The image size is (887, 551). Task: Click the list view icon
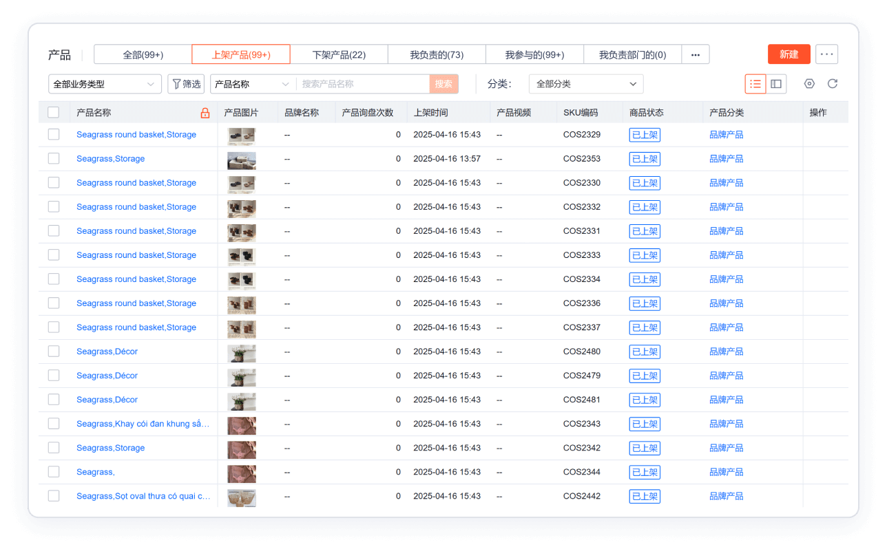coord(755,84)
